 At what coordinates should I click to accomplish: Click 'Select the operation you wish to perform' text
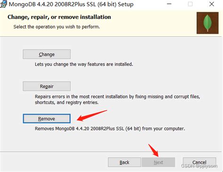(x=56, y=27)
